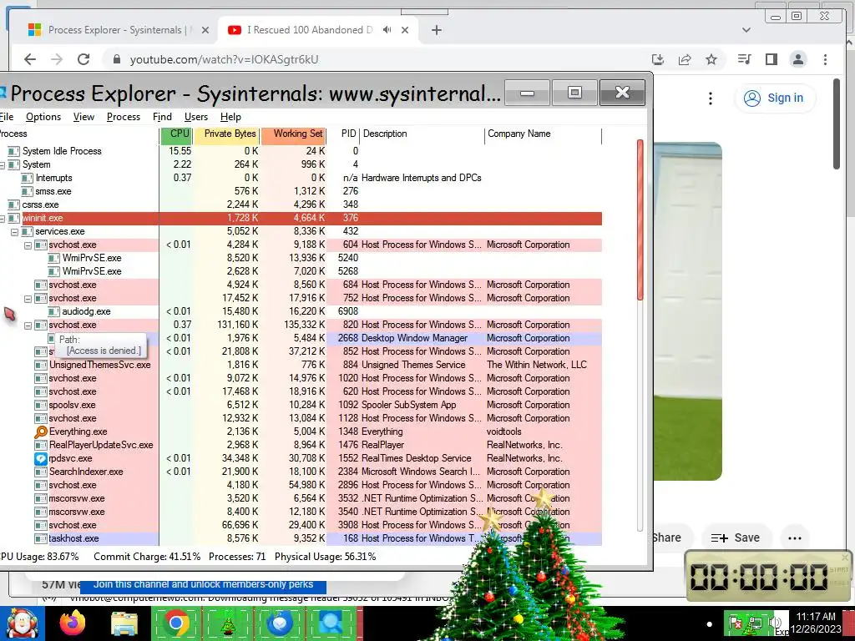Click the csrss.exe process icon
The image size is (855, 641).
[x=14, y=204]
